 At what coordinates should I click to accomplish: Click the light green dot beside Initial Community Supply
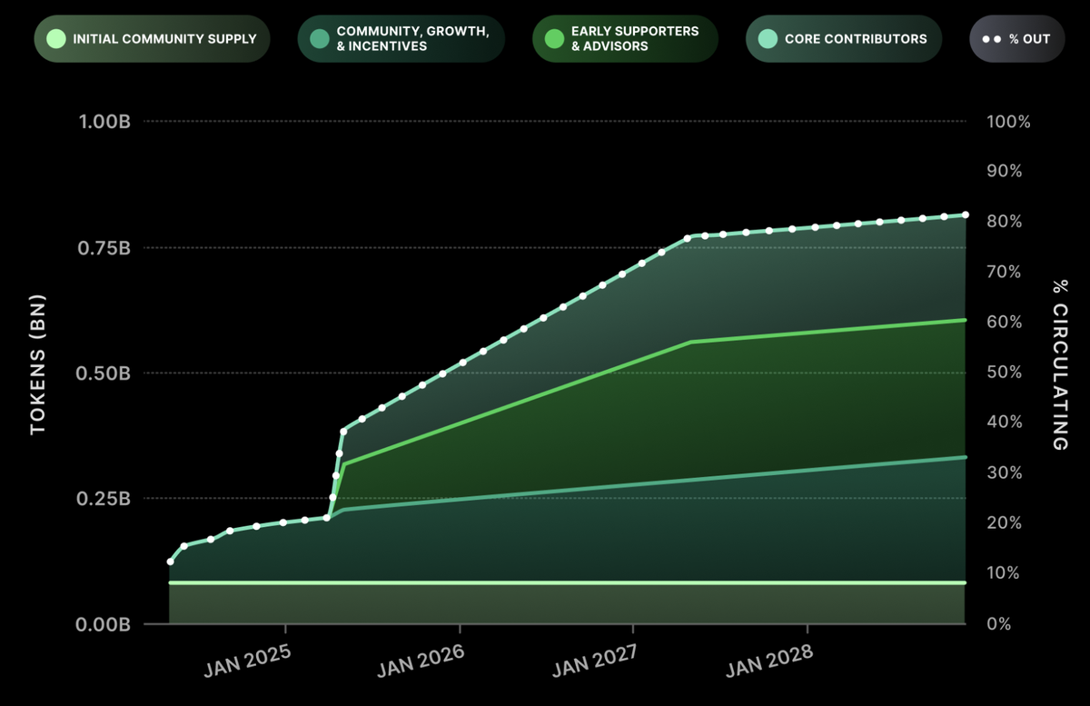pyautogui.click(x=56, y=39)
